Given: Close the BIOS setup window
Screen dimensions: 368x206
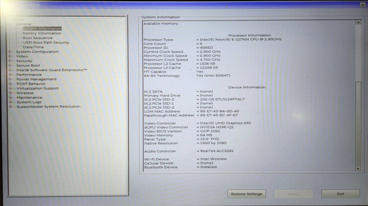Looking at the screenshot, I should click(x=362, y=5).
